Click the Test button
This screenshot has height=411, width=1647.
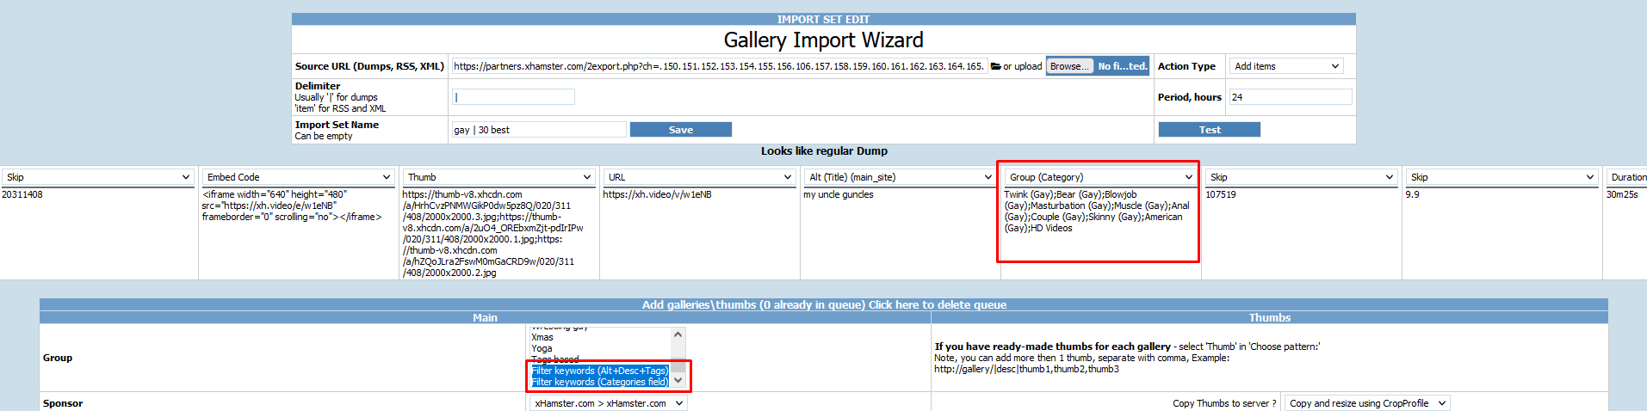pyautogui.click(x=1210, y=130)
